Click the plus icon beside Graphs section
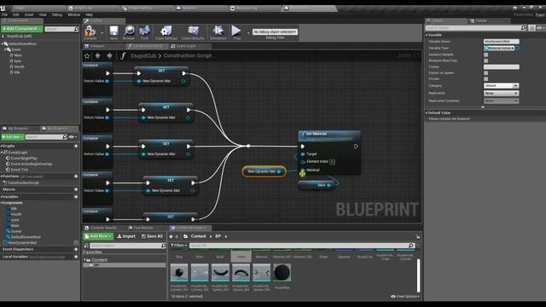546x307 pixels. [76, 146]
